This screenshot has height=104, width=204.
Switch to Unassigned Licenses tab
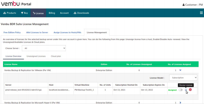click(36, 56)
